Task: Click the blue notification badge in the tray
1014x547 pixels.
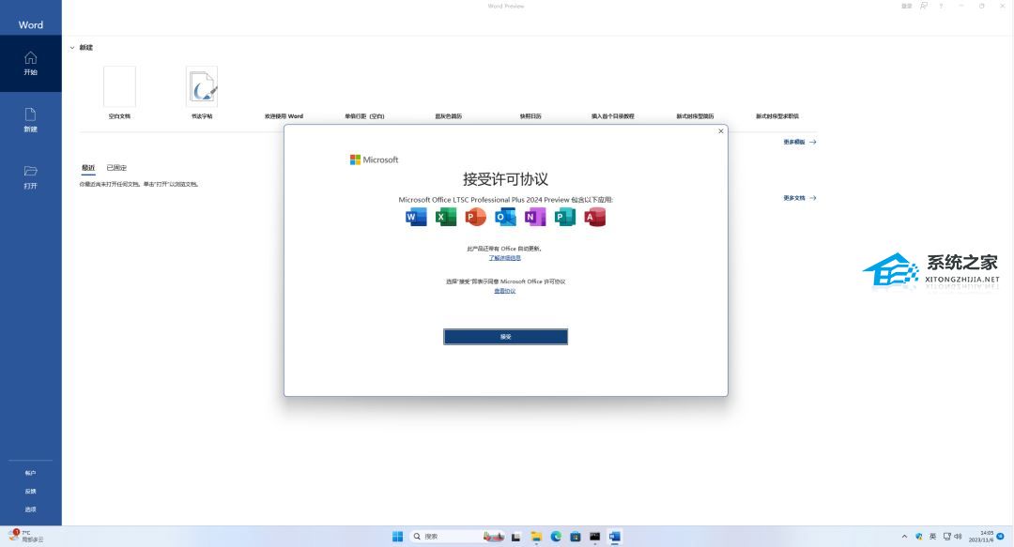Action: 1001,536
